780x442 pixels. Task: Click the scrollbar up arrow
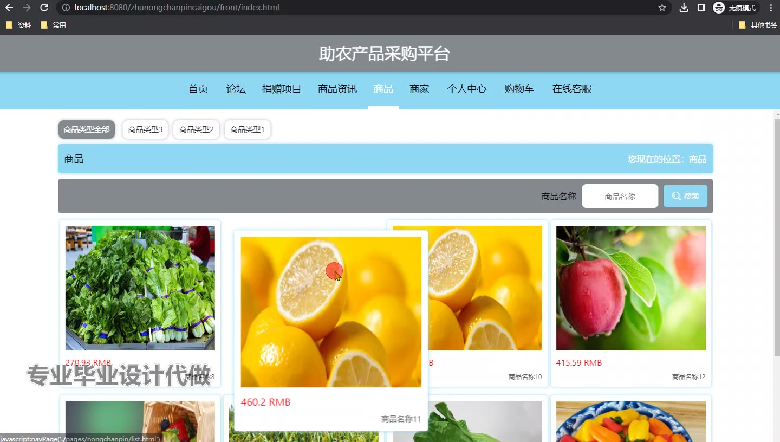click(x=777, y=114)
